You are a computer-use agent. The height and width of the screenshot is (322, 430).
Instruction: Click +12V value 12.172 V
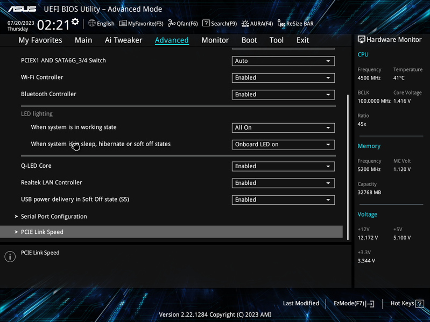pyautogui.click(x=368, y=238)
